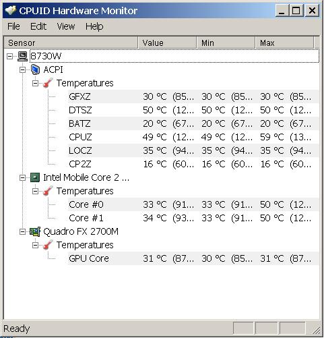This screenshot has width=324, height=338.
Task: Click the 8730W computer icon
Action: [22, 56]
